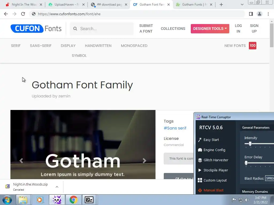This screenshot has height=205, width=274.
Task: Click SIGN UP link
Action: click(x=254, y=28)
